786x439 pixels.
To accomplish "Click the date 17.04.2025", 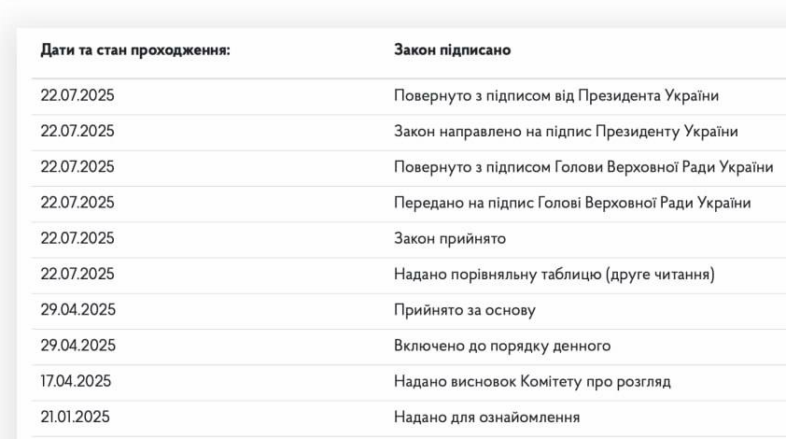I will click(x=76, y=381).
